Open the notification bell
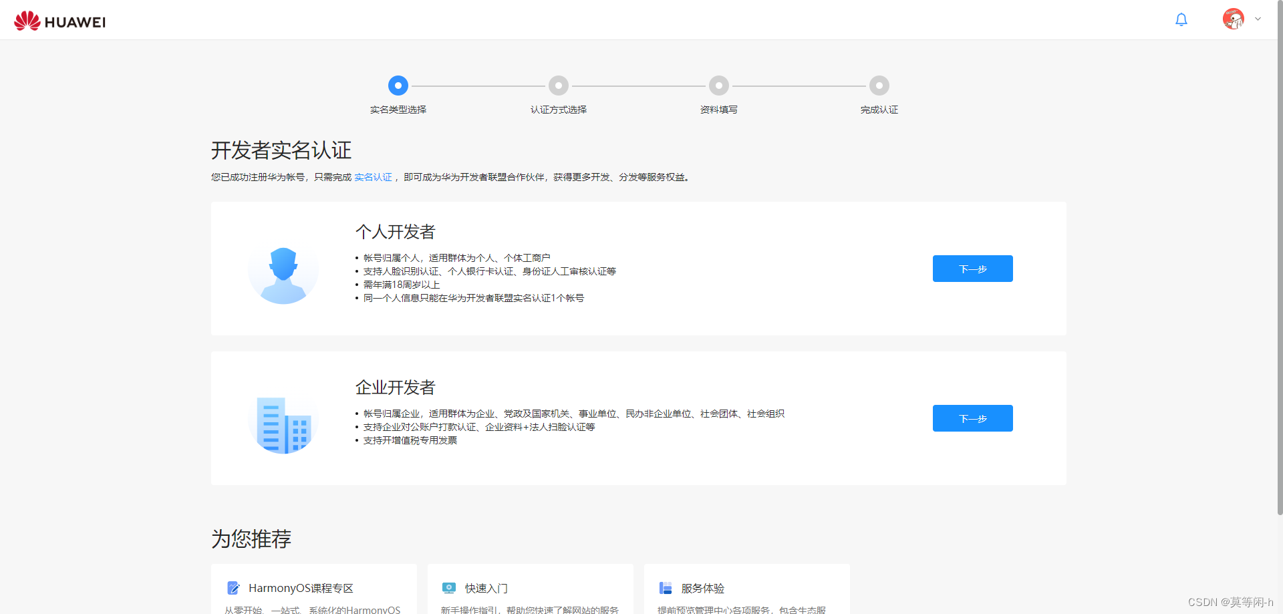 (1181, 19)
